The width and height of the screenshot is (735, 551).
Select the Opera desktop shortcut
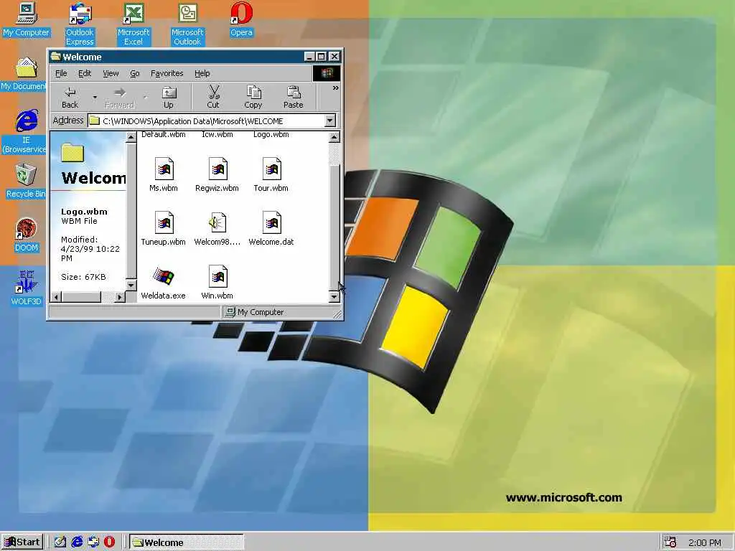tap(241, 19)
